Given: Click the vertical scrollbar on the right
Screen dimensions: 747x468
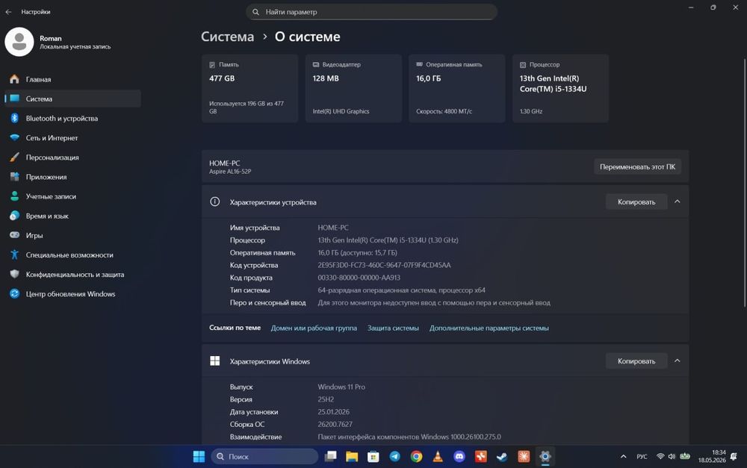Looking at the screenshot, I should coord(744,184).
